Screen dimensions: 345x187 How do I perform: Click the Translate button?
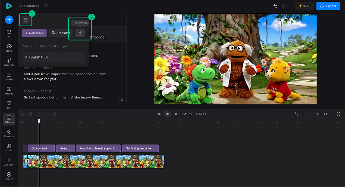[x=61, y=33]
